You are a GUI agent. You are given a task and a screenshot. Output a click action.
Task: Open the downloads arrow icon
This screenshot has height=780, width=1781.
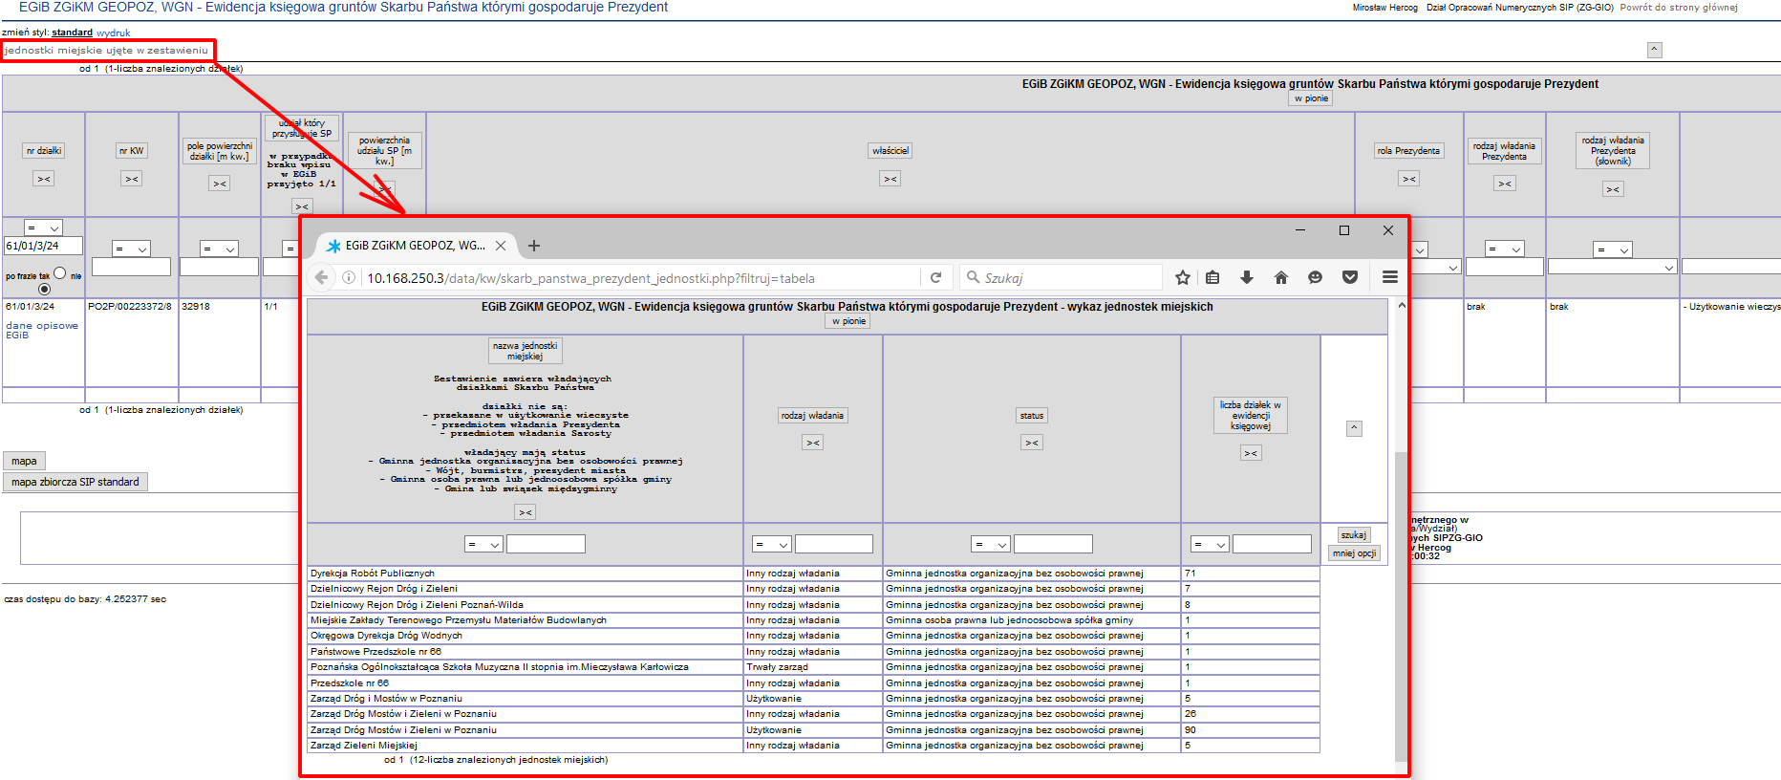1247,277
